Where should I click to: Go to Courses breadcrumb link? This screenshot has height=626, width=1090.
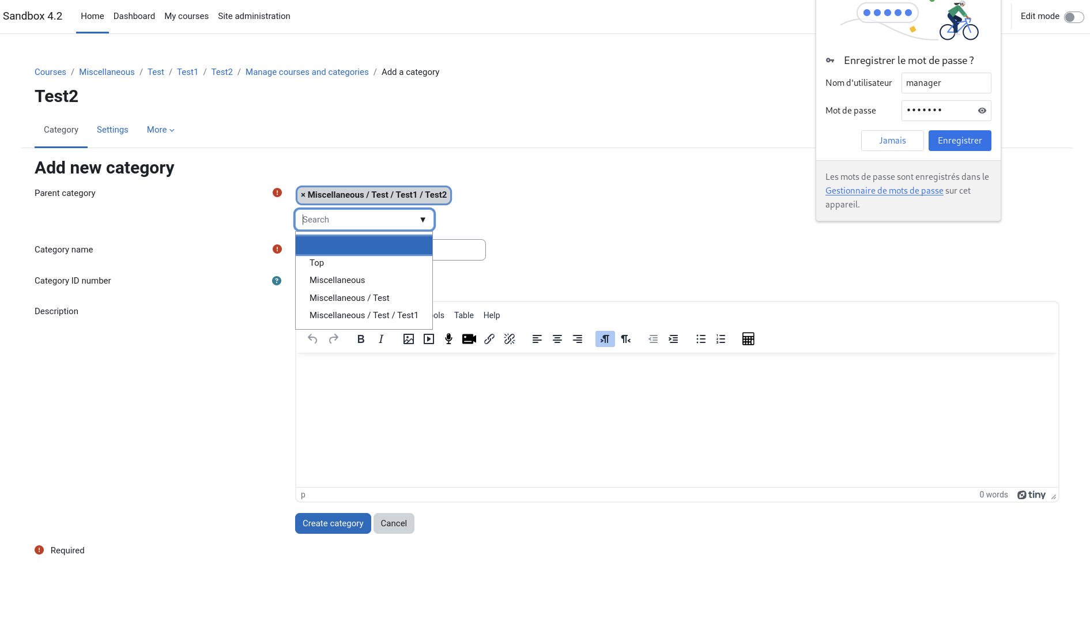(x=50, y=72)
